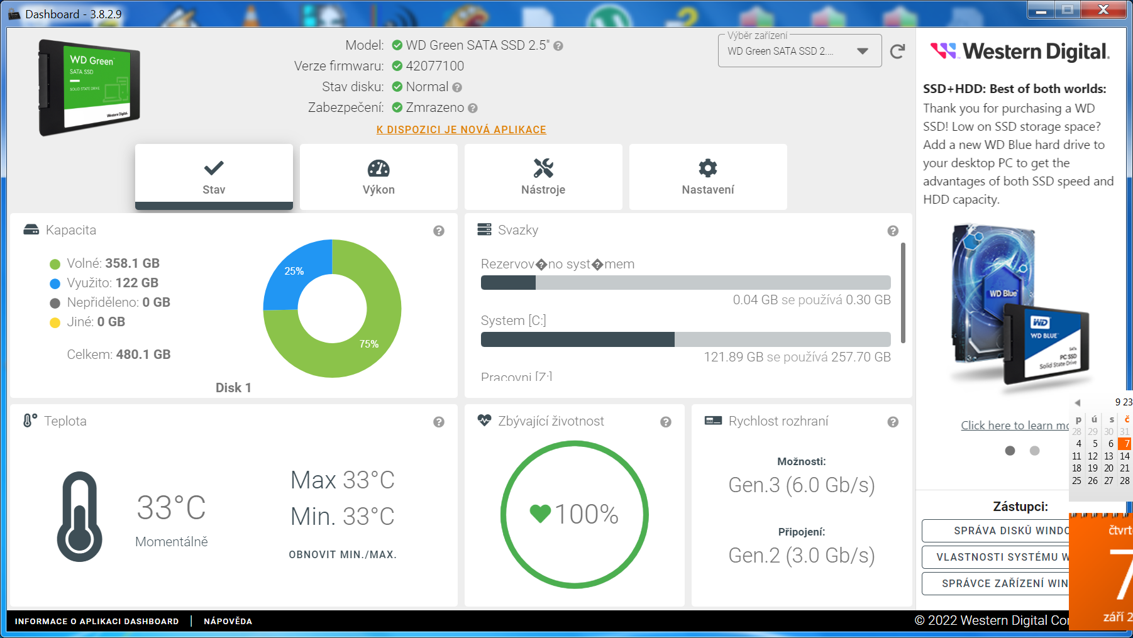Click help icon beside Normal disk status
This screenshot has height=638, width=1133.
457,87
